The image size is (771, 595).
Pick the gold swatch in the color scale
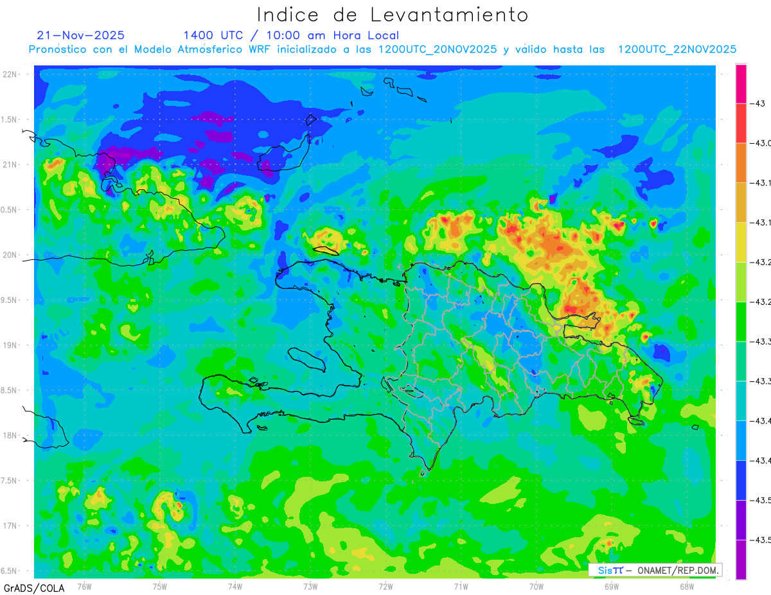click(x=741, y=203)
